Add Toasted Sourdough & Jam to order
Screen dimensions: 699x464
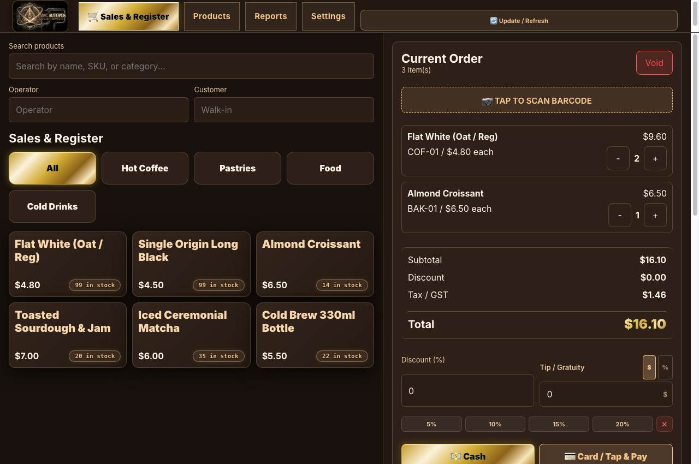click(68, 335)
